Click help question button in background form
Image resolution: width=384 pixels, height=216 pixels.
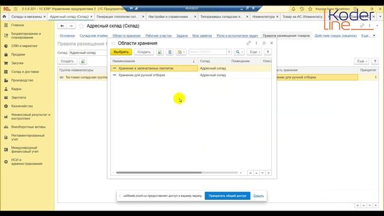[374, 61]
